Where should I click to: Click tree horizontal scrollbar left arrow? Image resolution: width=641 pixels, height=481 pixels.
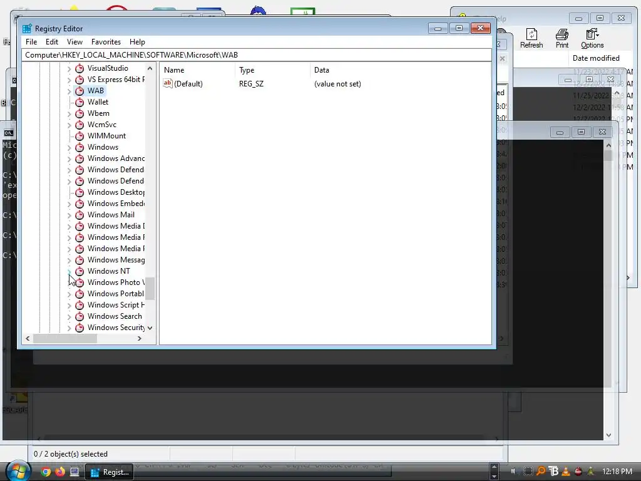(x=28, y=339)
